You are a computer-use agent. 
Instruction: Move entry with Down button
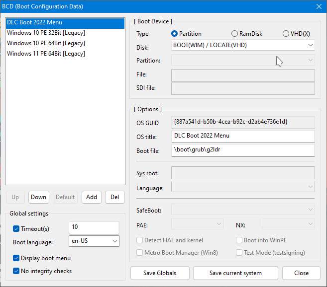pyautogui.click(x=39, y=197)
